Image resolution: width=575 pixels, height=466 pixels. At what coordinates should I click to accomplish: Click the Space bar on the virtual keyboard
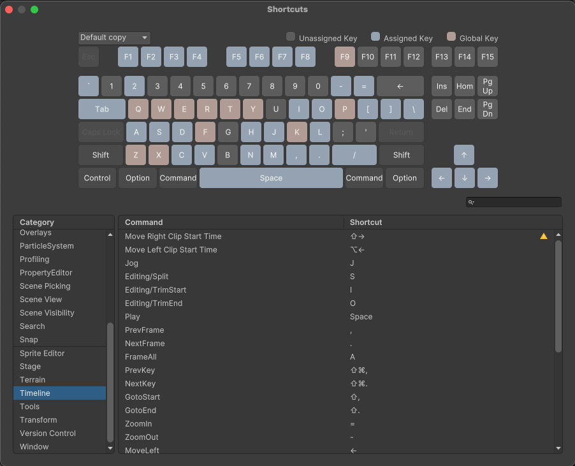[x=270, y=178]
